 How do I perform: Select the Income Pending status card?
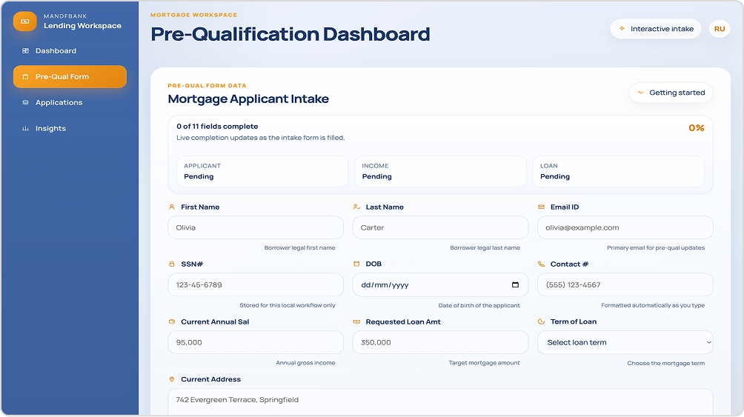pyautogui.click(x=440, y=171)
